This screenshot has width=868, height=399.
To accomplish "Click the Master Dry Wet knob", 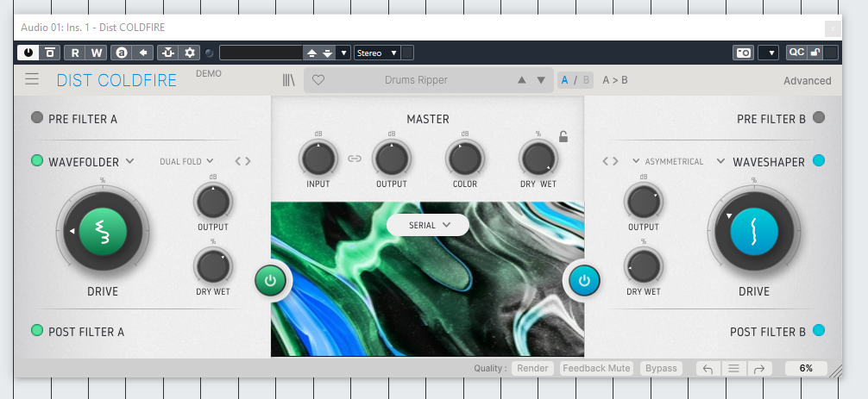I will pyautogui.click(x=538, y=159).
